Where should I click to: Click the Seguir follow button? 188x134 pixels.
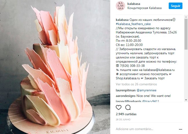[x=176, y=6]
